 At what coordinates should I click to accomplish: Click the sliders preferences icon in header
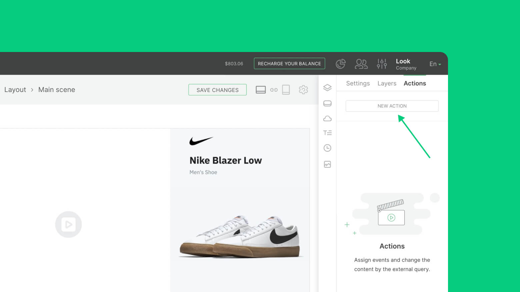click(382, 64)
